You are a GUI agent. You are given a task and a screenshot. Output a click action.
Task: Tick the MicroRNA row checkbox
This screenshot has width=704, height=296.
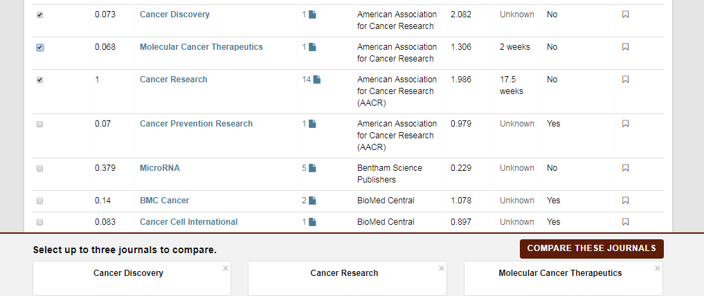[39, 168]
